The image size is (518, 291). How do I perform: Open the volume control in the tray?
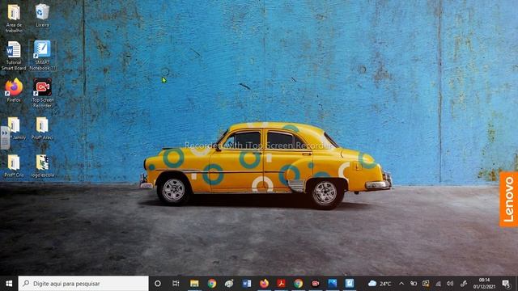click(450, 284)
